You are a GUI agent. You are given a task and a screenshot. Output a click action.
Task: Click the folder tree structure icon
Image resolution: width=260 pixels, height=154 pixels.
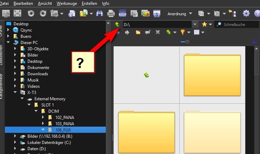coord(232,14)
